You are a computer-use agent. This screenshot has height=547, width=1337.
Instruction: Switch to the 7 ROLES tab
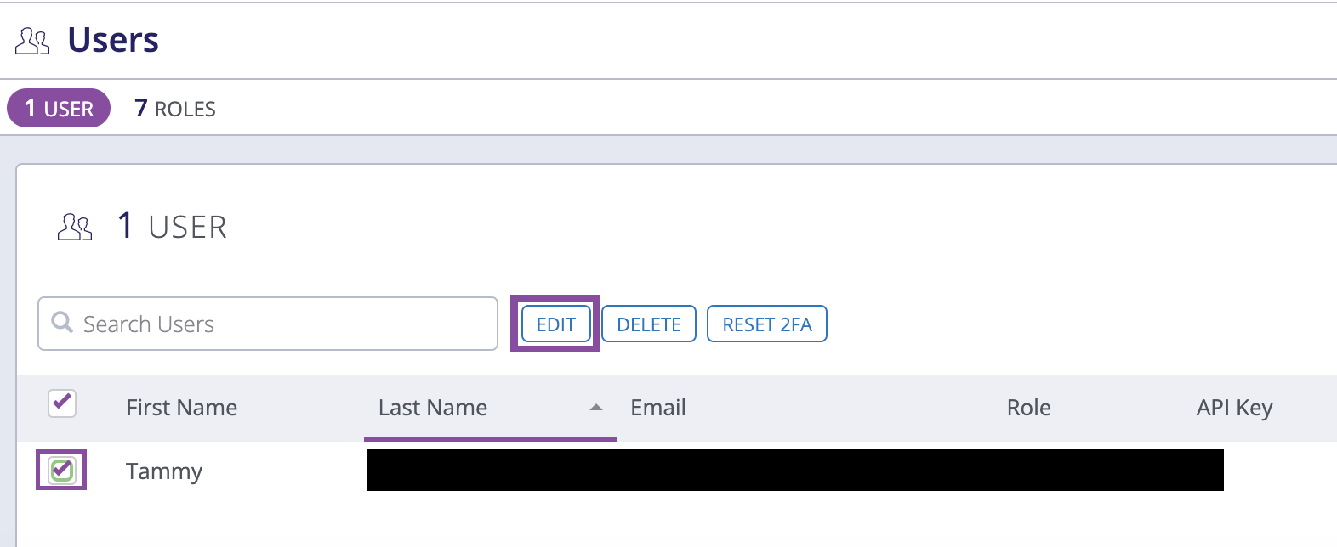(x=174, y=108)
